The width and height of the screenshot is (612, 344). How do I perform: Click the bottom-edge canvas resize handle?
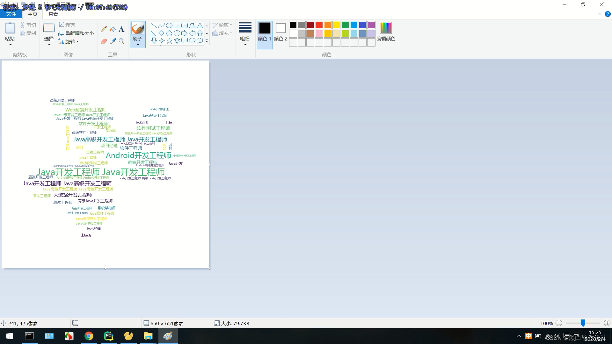tap(105, 269)
